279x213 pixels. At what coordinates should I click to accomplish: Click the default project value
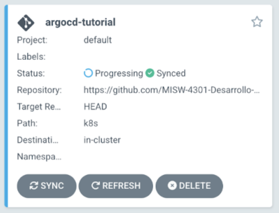tap(98, 40)
